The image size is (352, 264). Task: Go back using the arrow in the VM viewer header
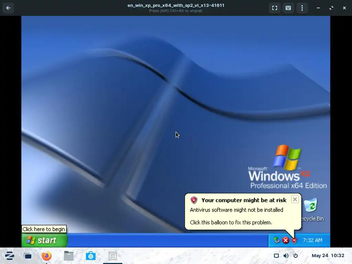pos(8,8)
